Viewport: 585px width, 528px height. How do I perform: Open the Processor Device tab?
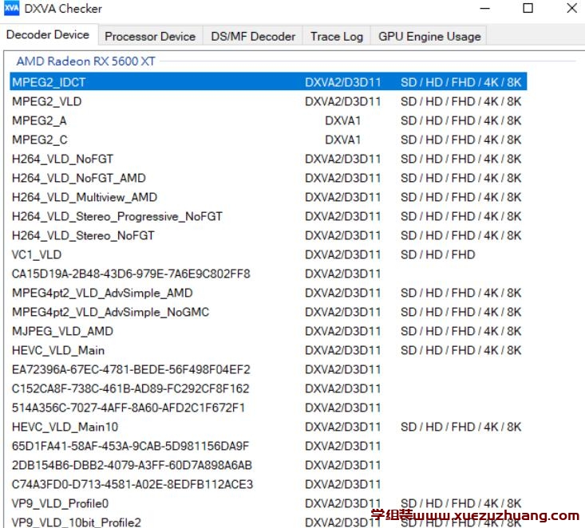(150, 36)
